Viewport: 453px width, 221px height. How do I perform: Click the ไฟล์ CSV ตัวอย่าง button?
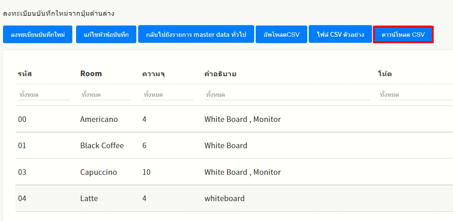pyautogui.click(x=340, y=35)
